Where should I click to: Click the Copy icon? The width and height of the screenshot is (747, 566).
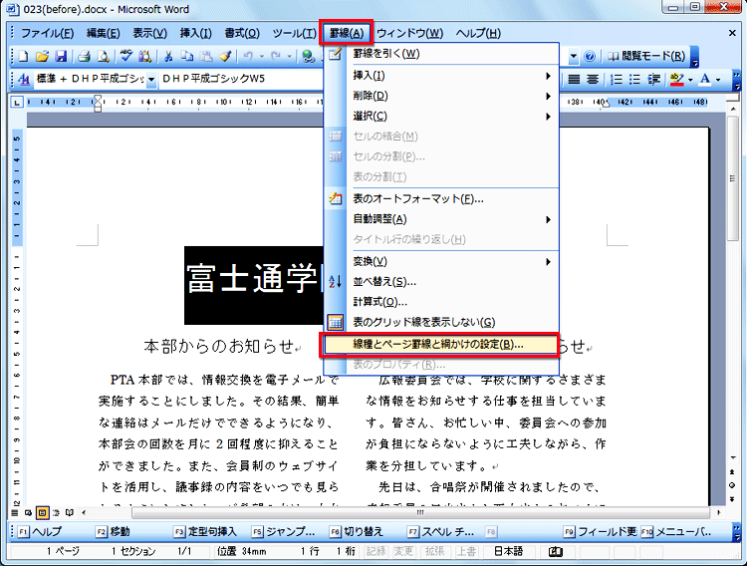[187, 56]
